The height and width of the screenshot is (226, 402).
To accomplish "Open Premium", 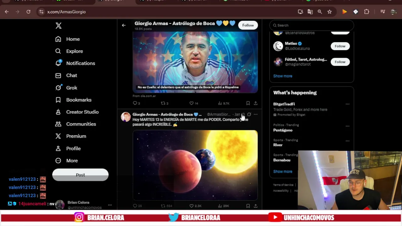I will tap(71, 136).
